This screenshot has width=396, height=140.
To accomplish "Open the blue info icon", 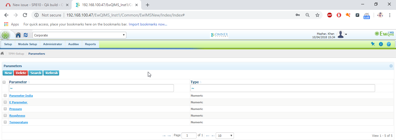I will point(381,44).
